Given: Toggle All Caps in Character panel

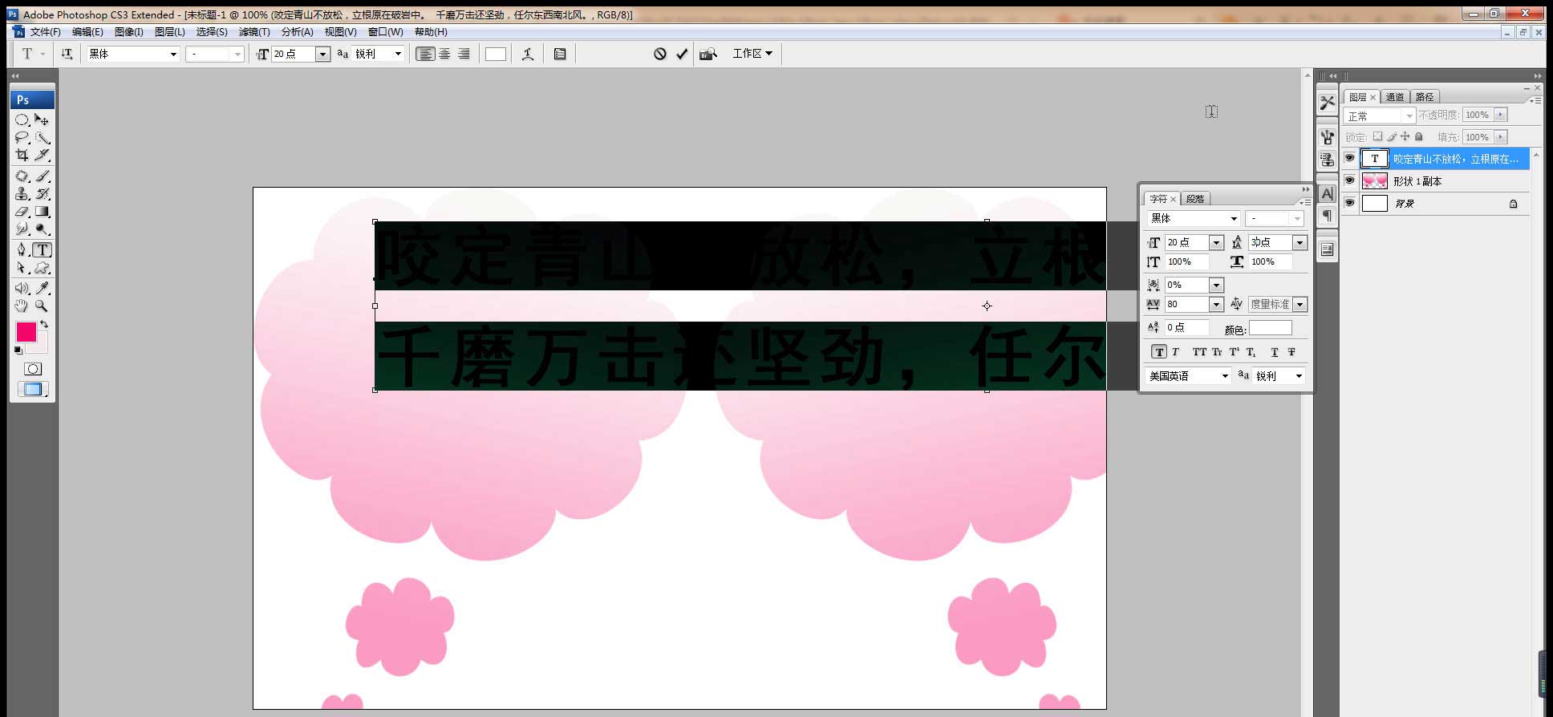Looking at the screenshot, I should coord(1199,352).
